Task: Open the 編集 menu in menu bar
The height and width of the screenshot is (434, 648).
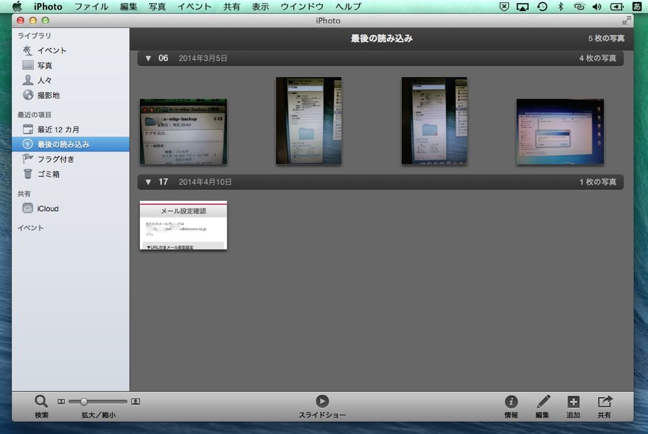Action: tap(128, 6)
